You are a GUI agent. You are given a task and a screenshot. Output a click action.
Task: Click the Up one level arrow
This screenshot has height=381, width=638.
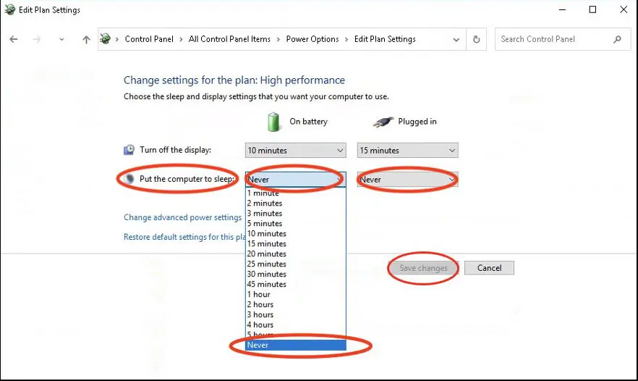86,40
